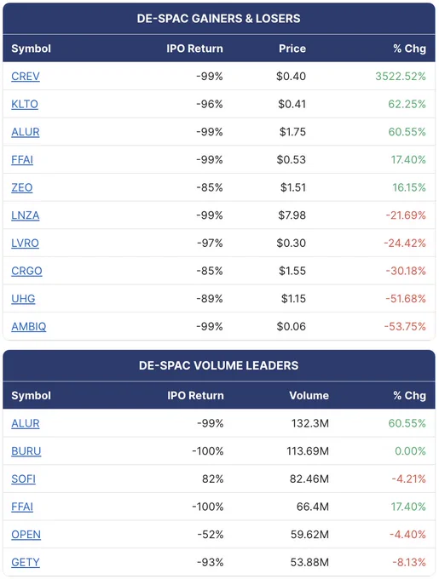The width and height of the screenshot is (439, 579).
Task: Click the Price column header
Action: click(292, 49)
